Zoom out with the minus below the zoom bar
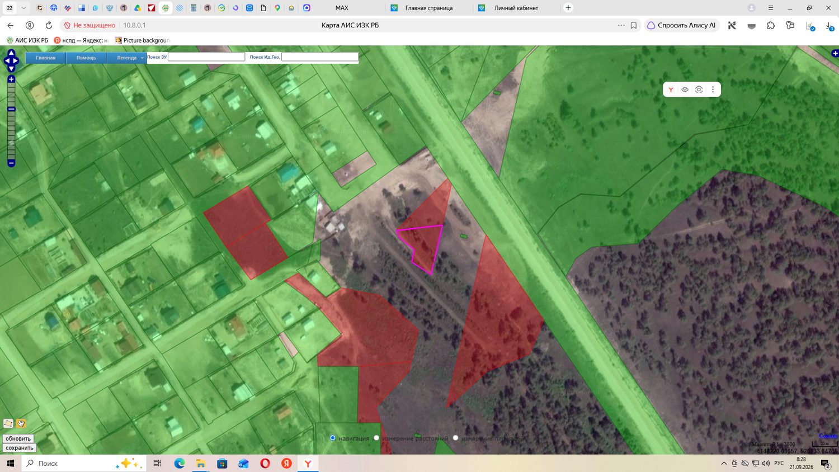This screenshot has height=472, width=839. tap(11, 163)
